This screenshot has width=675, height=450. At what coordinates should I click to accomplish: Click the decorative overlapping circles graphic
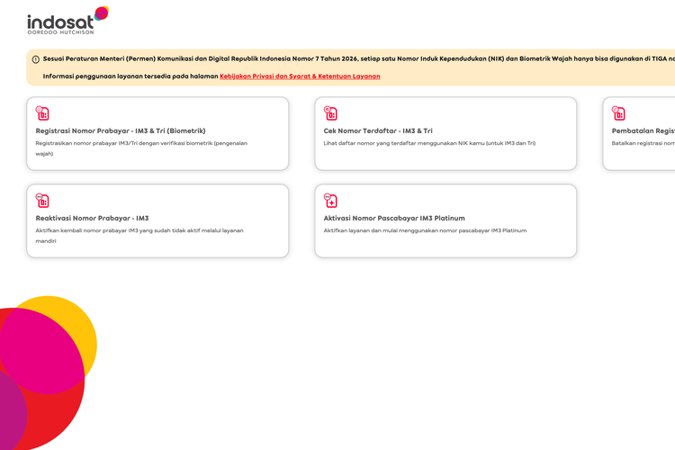pyautogui.click(x=49, y=373)
